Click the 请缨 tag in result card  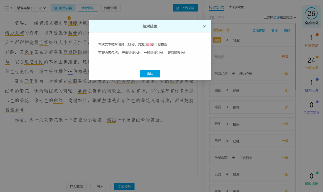pos(217,40)
